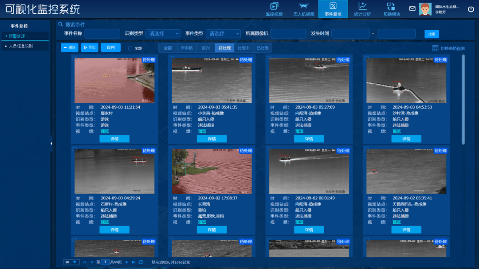
Task: Check the box on the 06:01:49 向阳湾 card
Action: (x=269, y=149)
